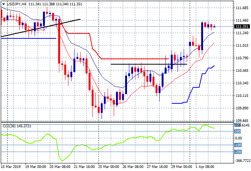The height and width of the screenshot is (171, 251).
Task: Click the 109.890 price scale label
Action: click(242, 108)
